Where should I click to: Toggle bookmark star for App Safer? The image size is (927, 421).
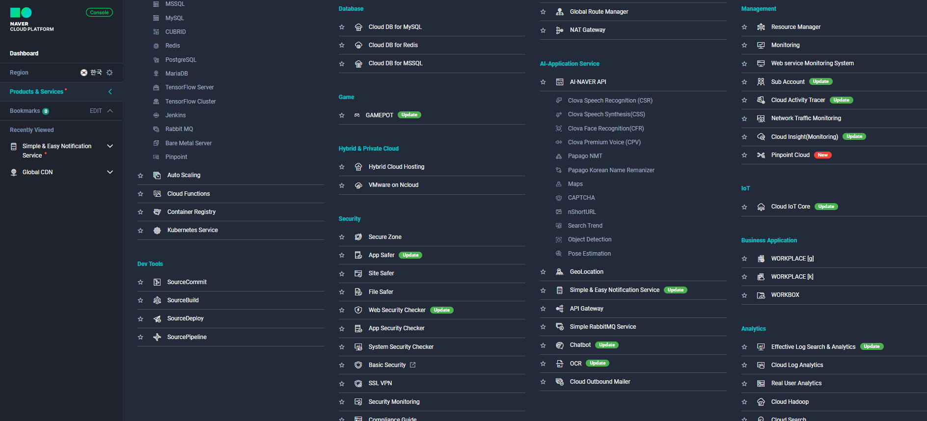click(x=342, y=255)
